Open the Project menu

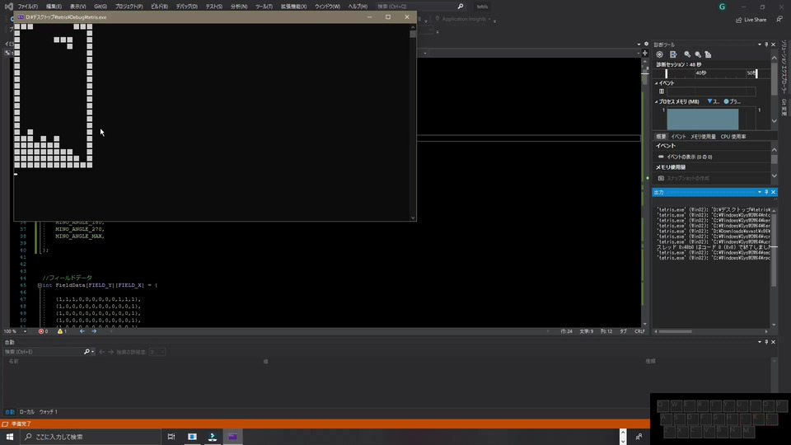click(x=129, y=7)
